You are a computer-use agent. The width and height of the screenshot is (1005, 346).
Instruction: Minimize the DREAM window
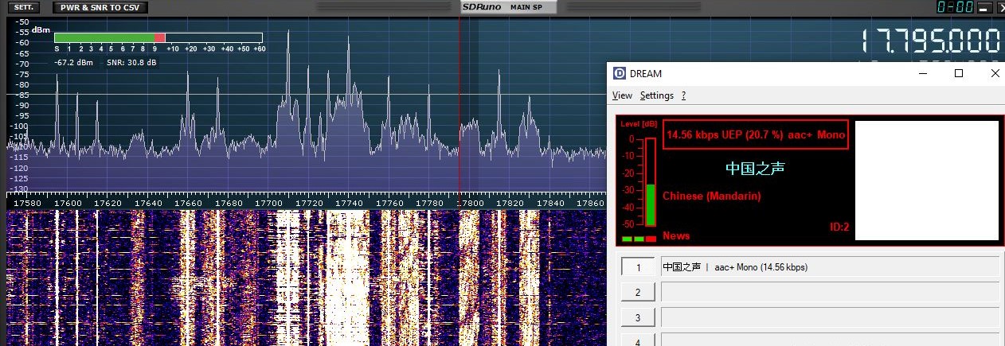click(x=923, y=73)
